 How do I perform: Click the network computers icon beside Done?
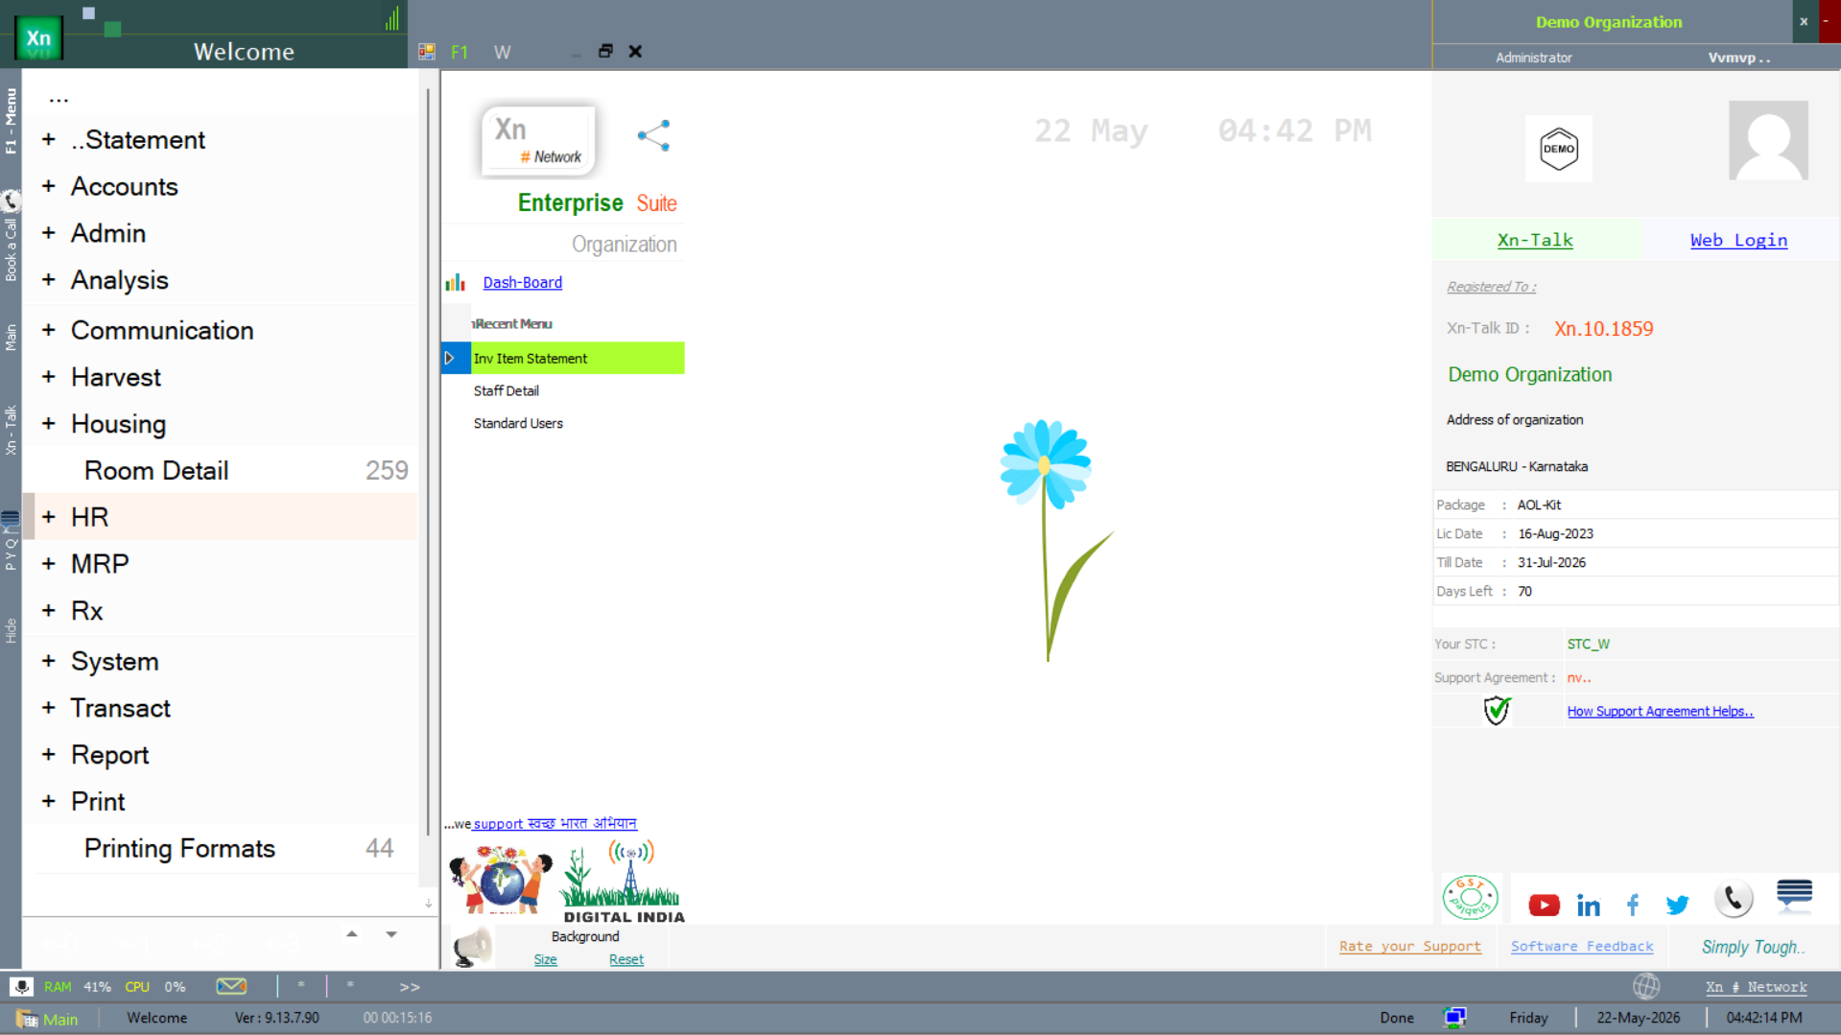click(1454, 1018)
